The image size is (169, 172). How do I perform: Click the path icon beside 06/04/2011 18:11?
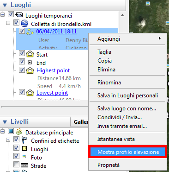tap(30, 32)
